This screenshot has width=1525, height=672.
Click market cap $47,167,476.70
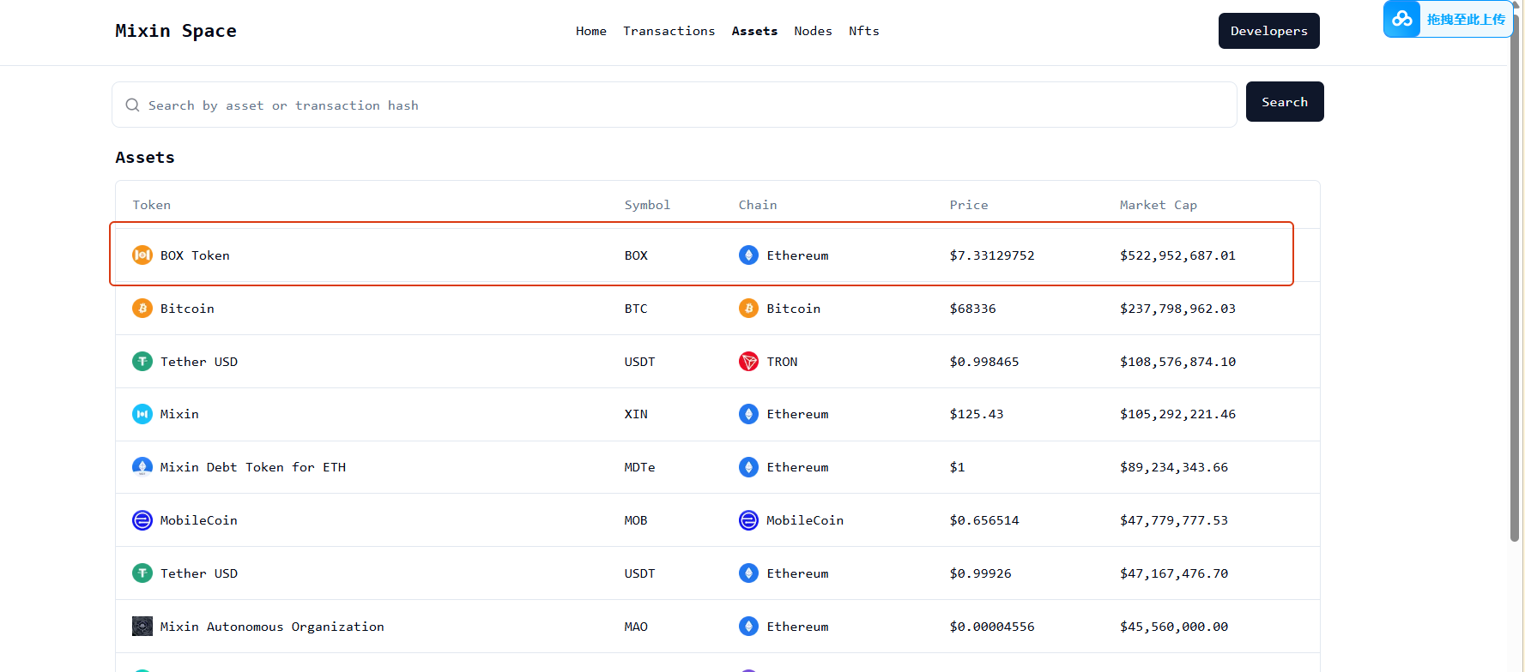[1174, 573]
